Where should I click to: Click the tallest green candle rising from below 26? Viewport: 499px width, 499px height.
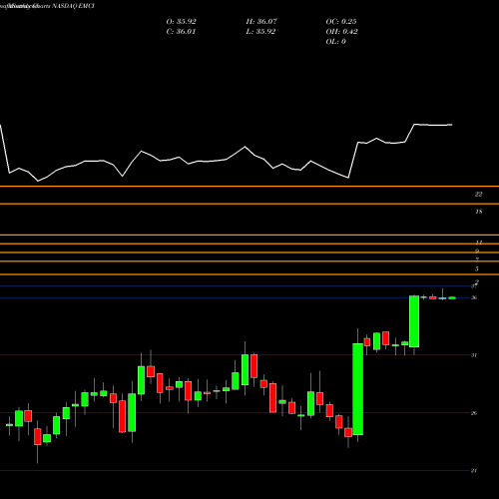(x=357, y=389)
